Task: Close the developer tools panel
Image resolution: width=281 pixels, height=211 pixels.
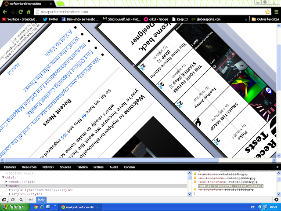Action: coord(277,167)
